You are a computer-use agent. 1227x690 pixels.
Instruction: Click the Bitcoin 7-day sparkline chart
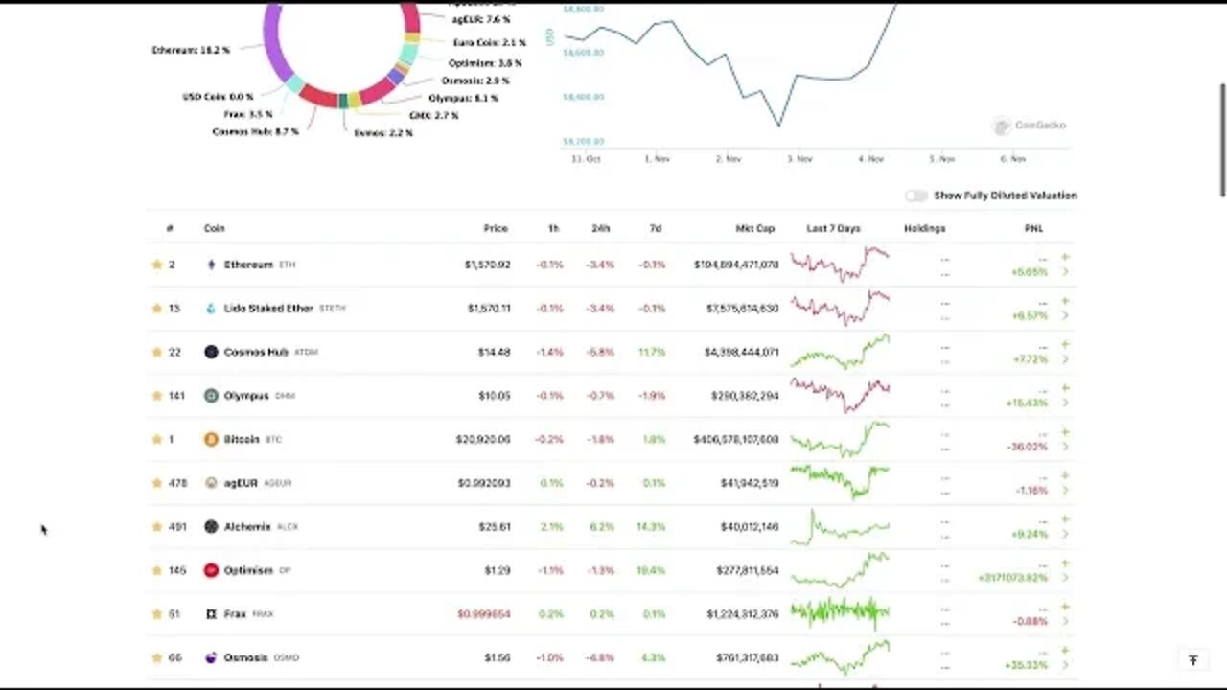(840, 439)
